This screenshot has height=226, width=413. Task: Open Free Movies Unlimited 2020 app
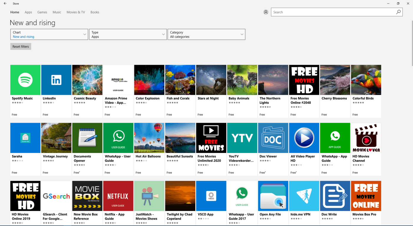tap(211, 149)
